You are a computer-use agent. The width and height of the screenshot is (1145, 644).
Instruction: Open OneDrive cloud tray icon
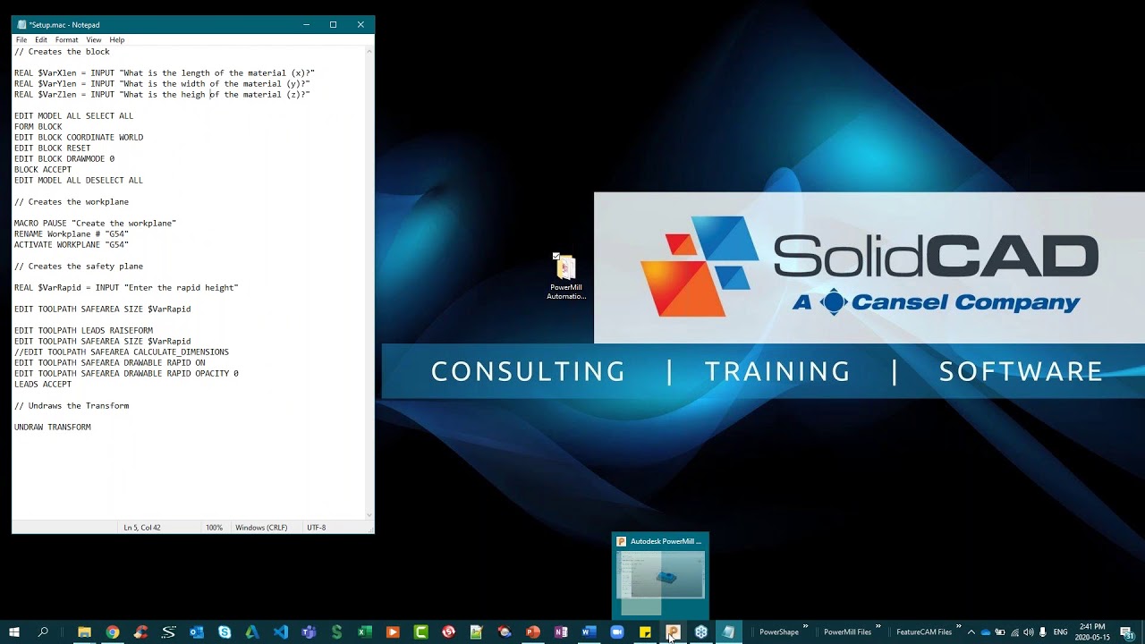point(986,631)
